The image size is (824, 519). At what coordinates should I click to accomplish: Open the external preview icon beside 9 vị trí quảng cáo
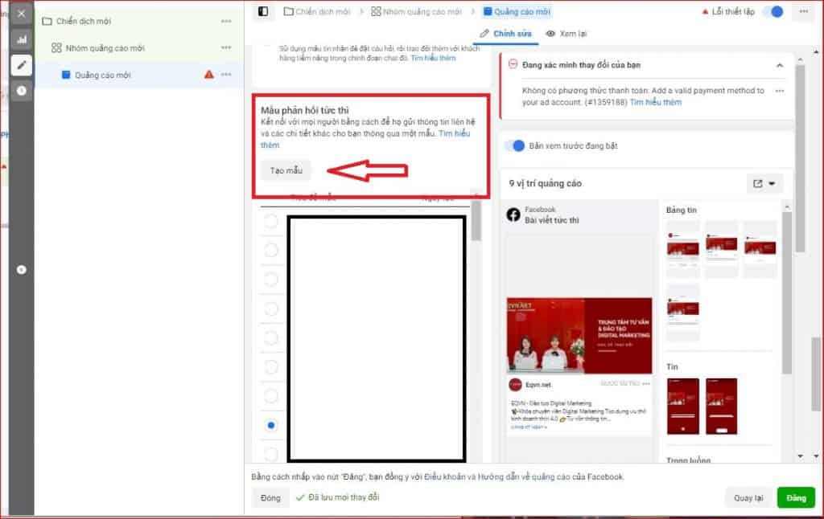pos(760,183)
